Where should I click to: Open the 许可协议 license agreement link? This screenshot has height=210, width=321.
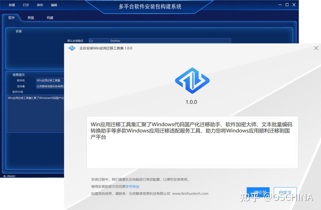pyautogui.click(x=132, y=186)
